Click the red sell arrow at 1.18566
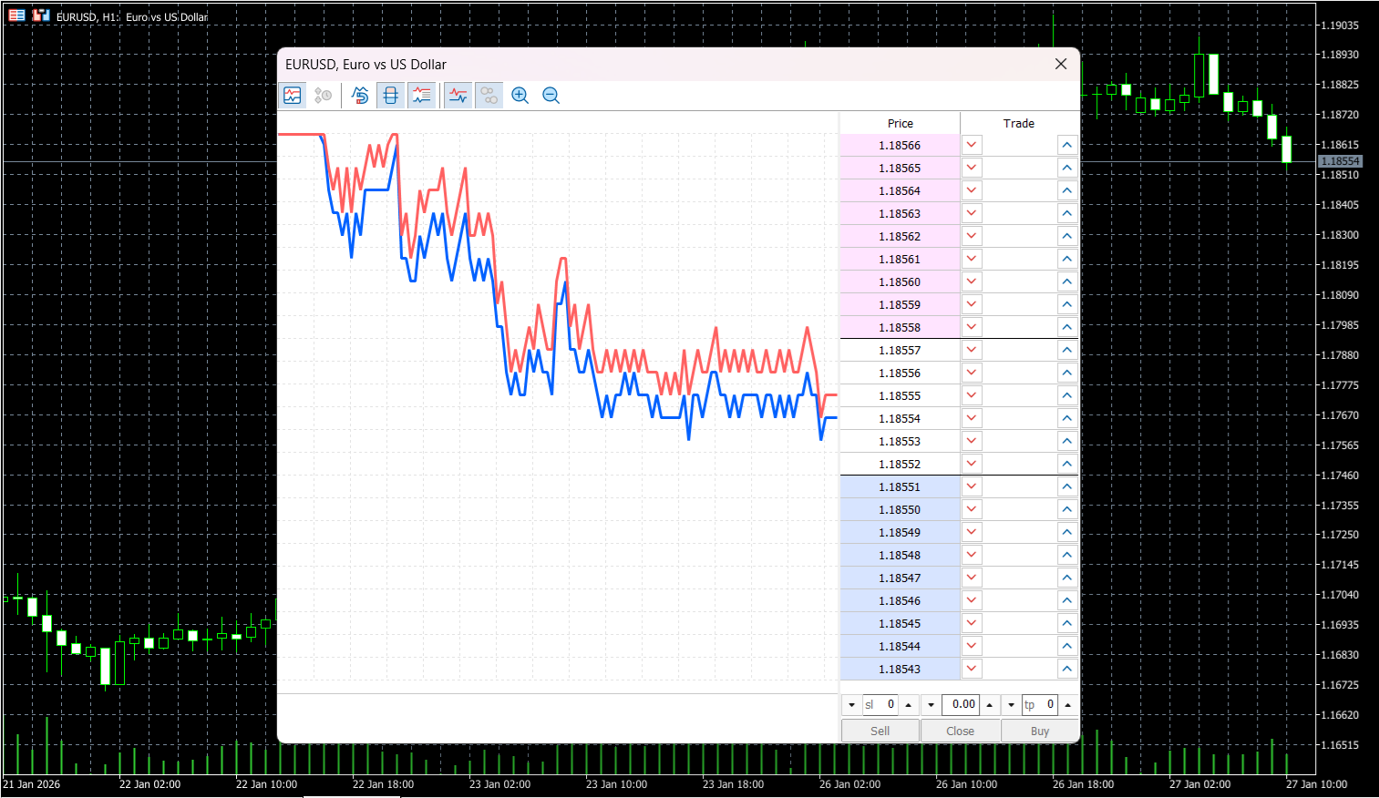The height and width of the screenshot is (798, 1379). pyautogui.click(x=972, y=145)
